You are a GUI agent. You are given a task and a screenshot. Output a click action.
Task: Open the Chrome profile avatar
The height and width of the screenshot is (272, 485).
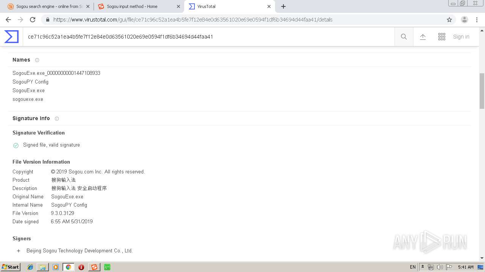(465, 20)
